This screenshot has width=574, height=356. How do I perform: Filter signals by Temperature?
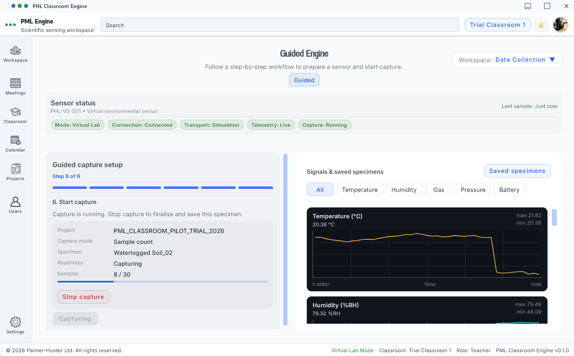(360, 190)
